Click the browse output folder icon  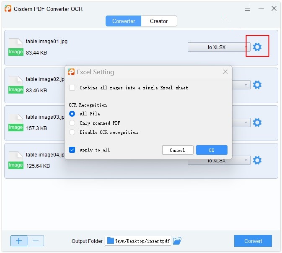177,241
